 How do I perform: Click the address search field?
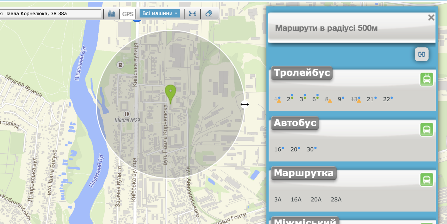(x=50, y=13)
